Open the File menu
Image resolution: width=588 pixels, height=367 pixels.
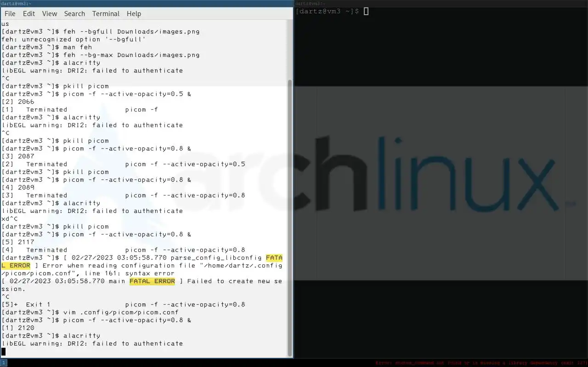point(10,14)
